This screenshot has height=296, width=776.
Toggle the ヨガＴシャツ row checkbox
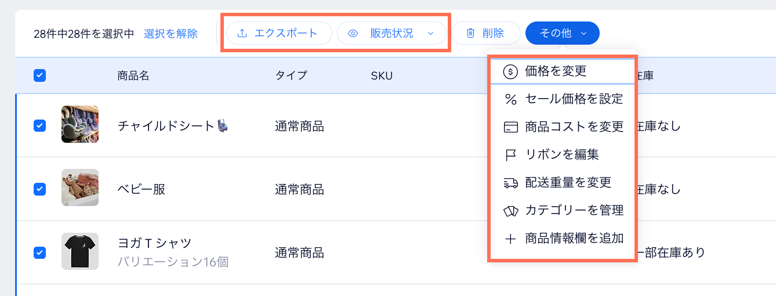point(40,252)
